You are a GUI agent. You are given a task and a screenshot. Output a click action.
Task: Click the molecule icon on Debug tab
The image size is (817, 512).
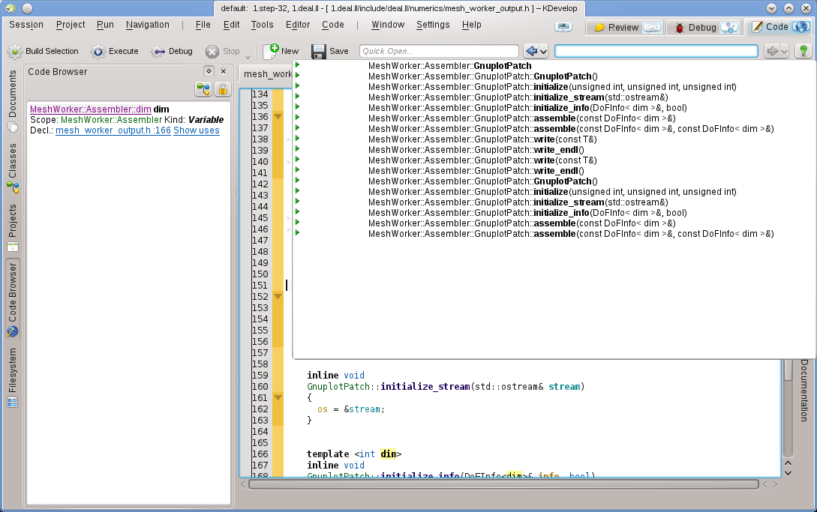tap(729, 28)
